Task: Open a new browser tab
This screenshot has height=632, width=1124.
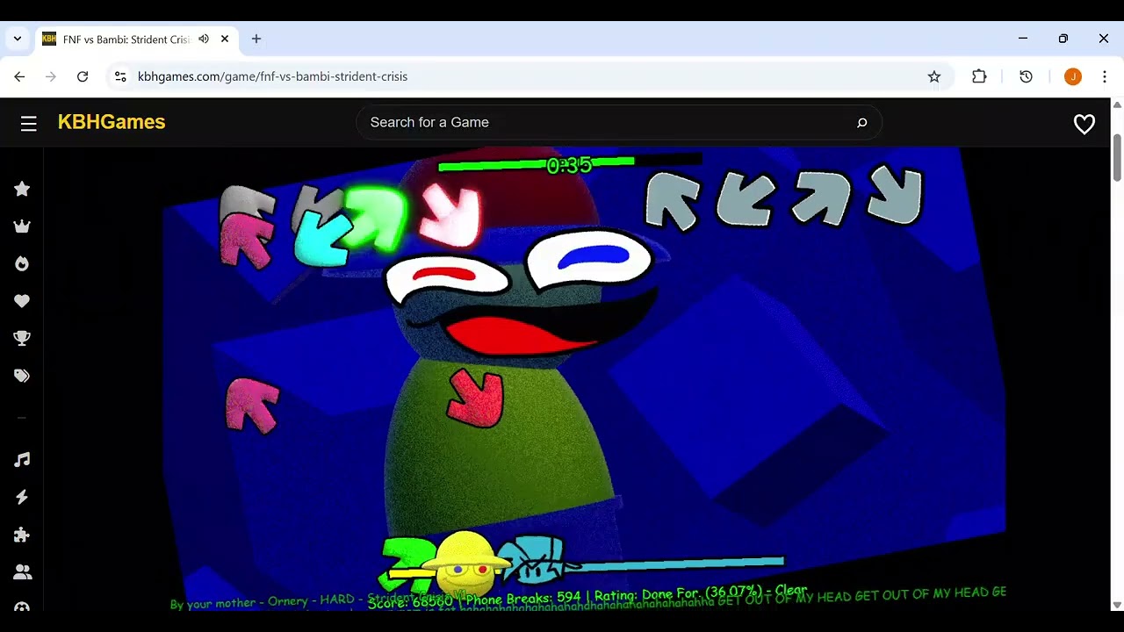Action: [256, 39]
